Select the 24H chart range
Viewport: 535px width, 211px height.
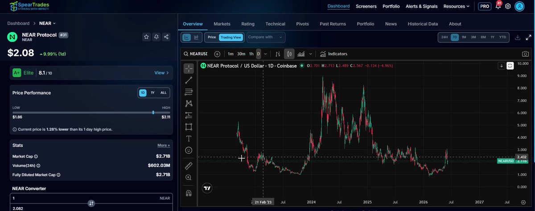pos(444,37)
